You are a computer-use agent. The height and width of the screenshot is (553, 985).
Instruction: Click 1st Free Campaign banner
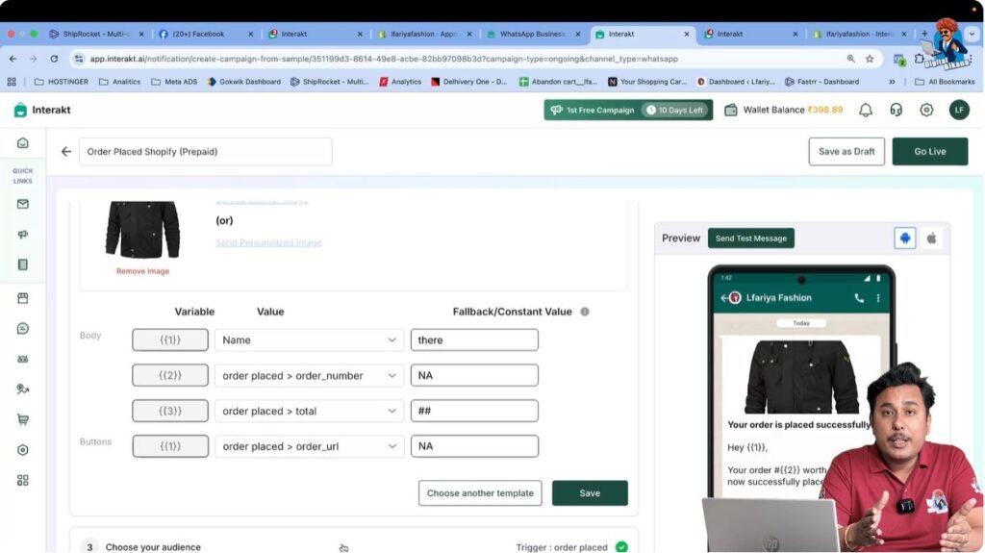tap(628, 110)
